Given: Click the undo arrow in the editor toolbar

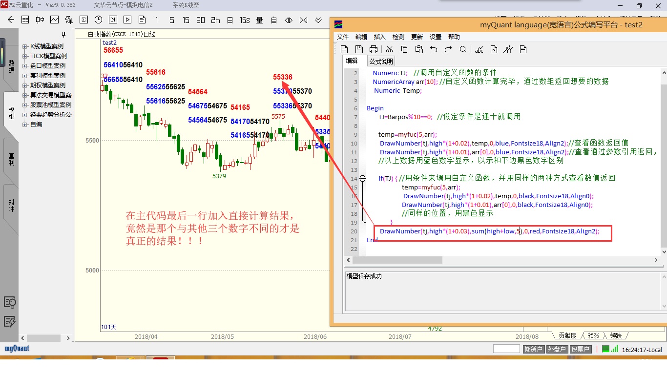Looking at the screenshot, I should tap(434, 49).
